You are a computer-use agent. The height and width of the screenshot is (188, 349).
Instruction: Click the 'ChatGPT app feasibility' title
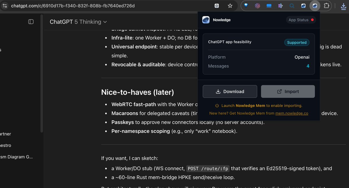[230, 42]
